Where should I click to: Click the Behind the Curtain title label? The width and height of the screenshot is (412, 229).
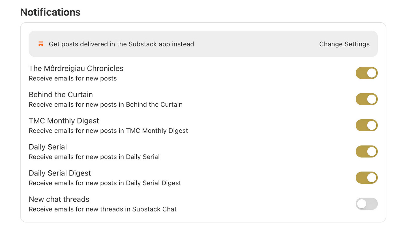point(61,95)
